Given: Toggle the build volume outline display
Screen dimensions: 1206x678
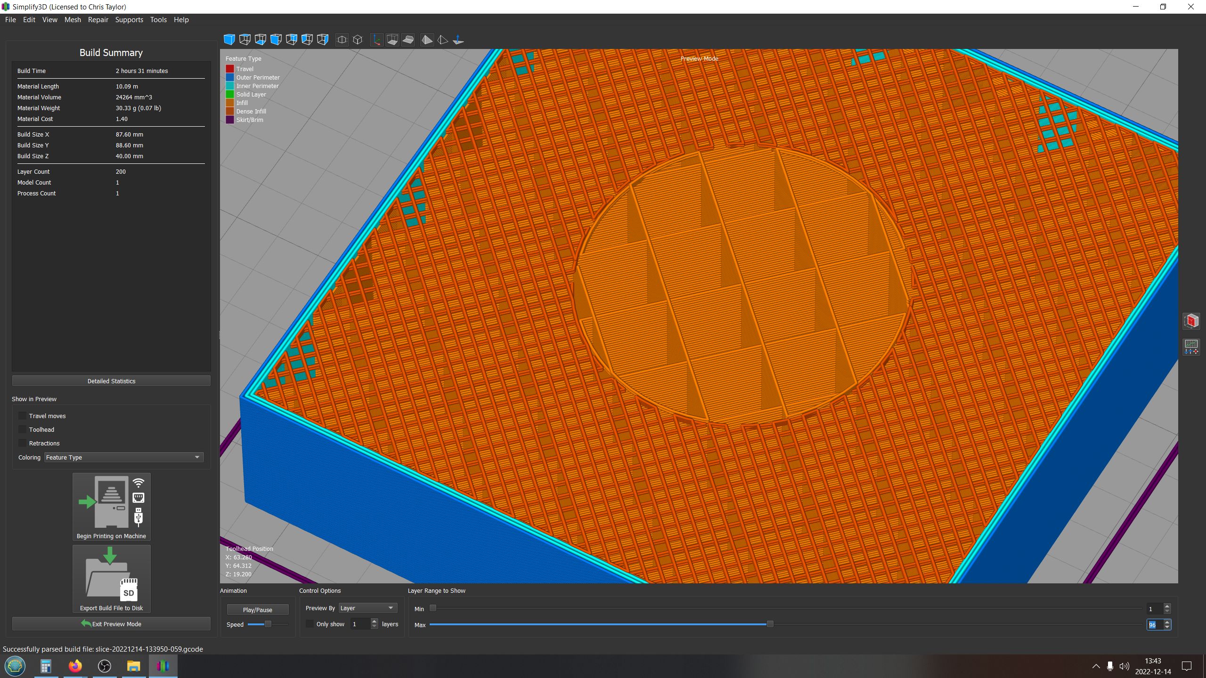Looking at the screenshot, I should click(x=392, y=40).
